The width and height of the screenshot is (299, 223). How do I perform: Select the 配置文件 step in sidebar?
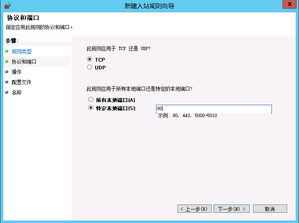point(21,82)
